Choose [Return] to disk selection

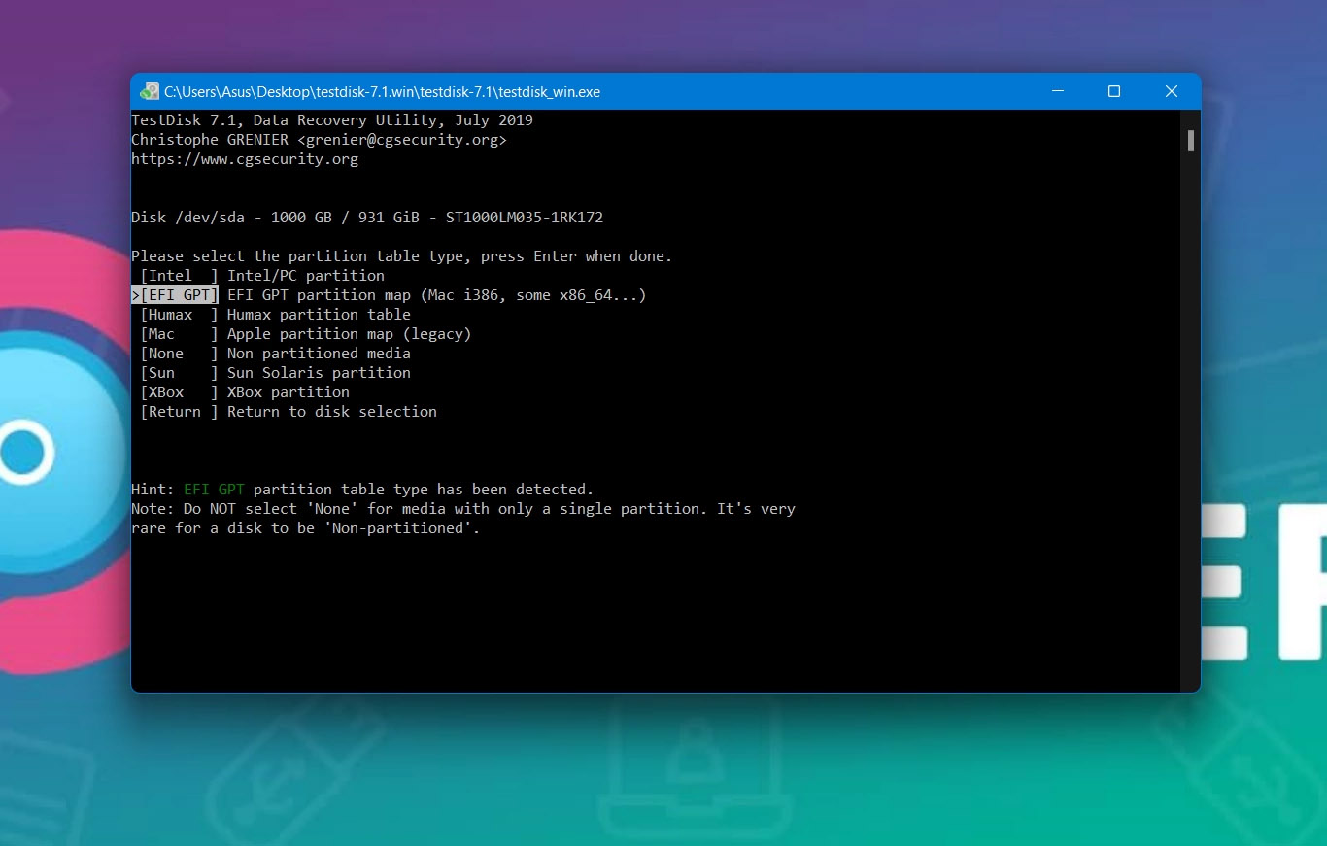pyautogui.click(x=180, y=412)
